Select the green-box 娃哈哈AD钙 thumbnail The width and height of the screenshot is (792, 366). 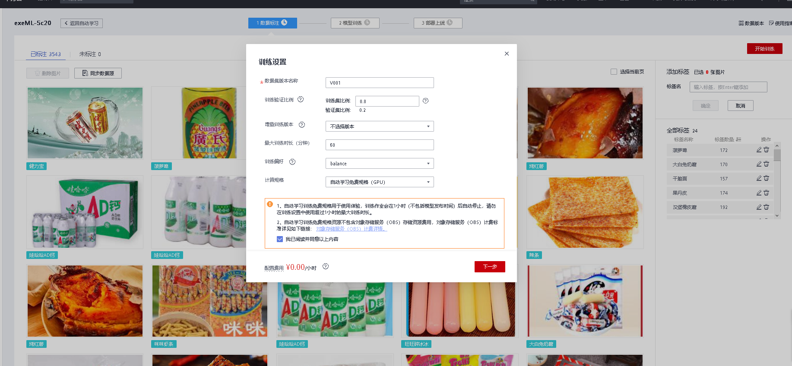(x=85, y=212)
